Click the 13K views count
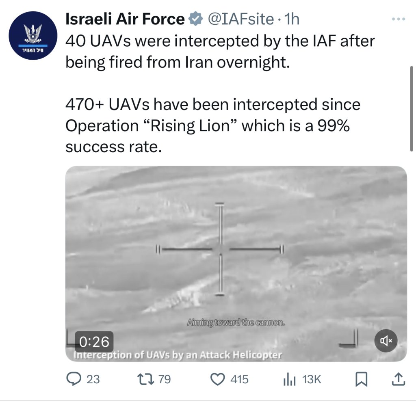This screenshot has height=402, width=416. tap(312, 379)
